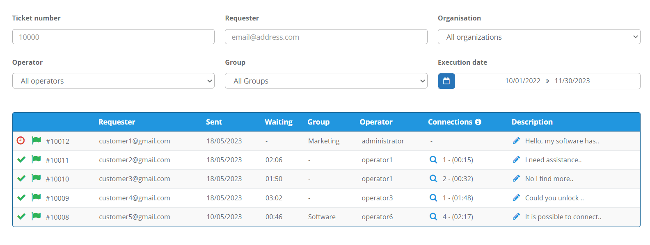This screenshot has height=245, width=650.
Task: Click the Description column header
Action: click(532, 122)
